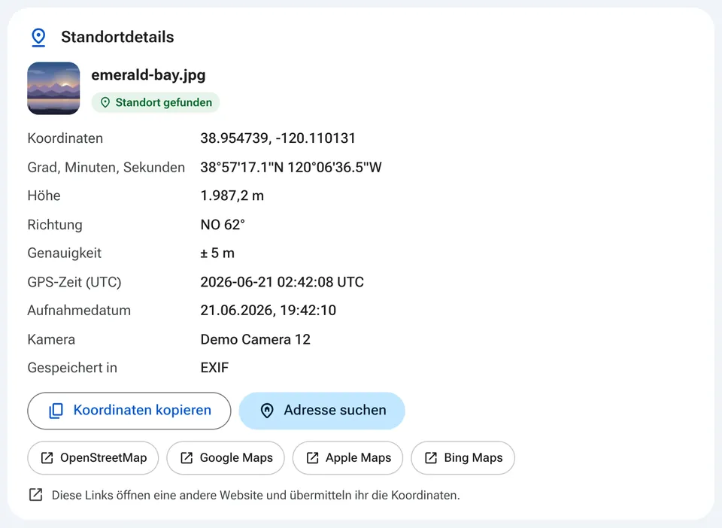Click the Grad, Minuten, Sekunden label
This screenshot has height=528, width=722.
(x=106, y=167)
